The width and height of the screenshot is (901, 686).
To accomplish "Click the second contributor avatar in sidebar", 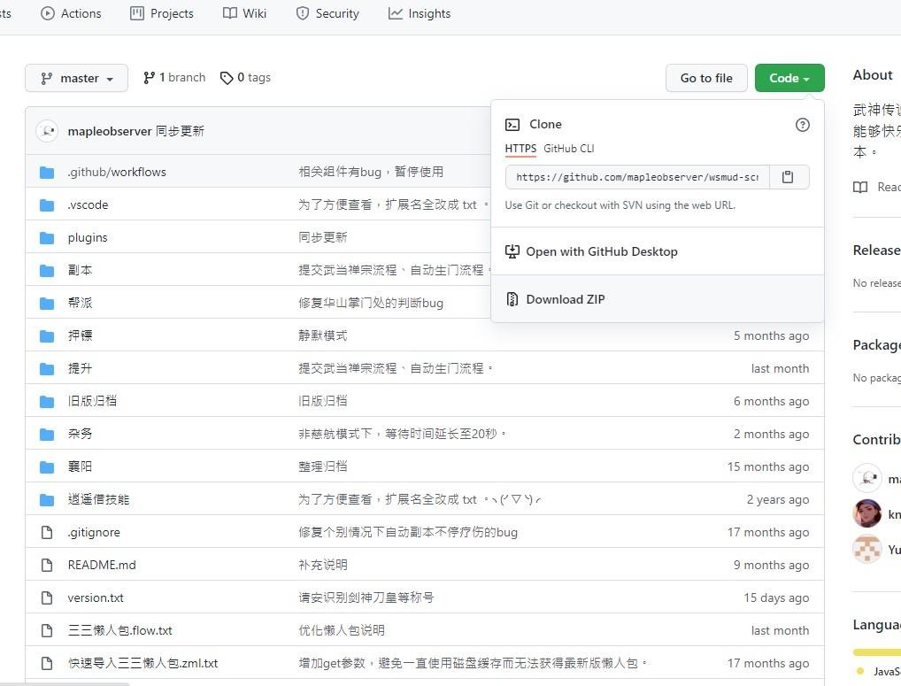I will click(x=866, y=513).
